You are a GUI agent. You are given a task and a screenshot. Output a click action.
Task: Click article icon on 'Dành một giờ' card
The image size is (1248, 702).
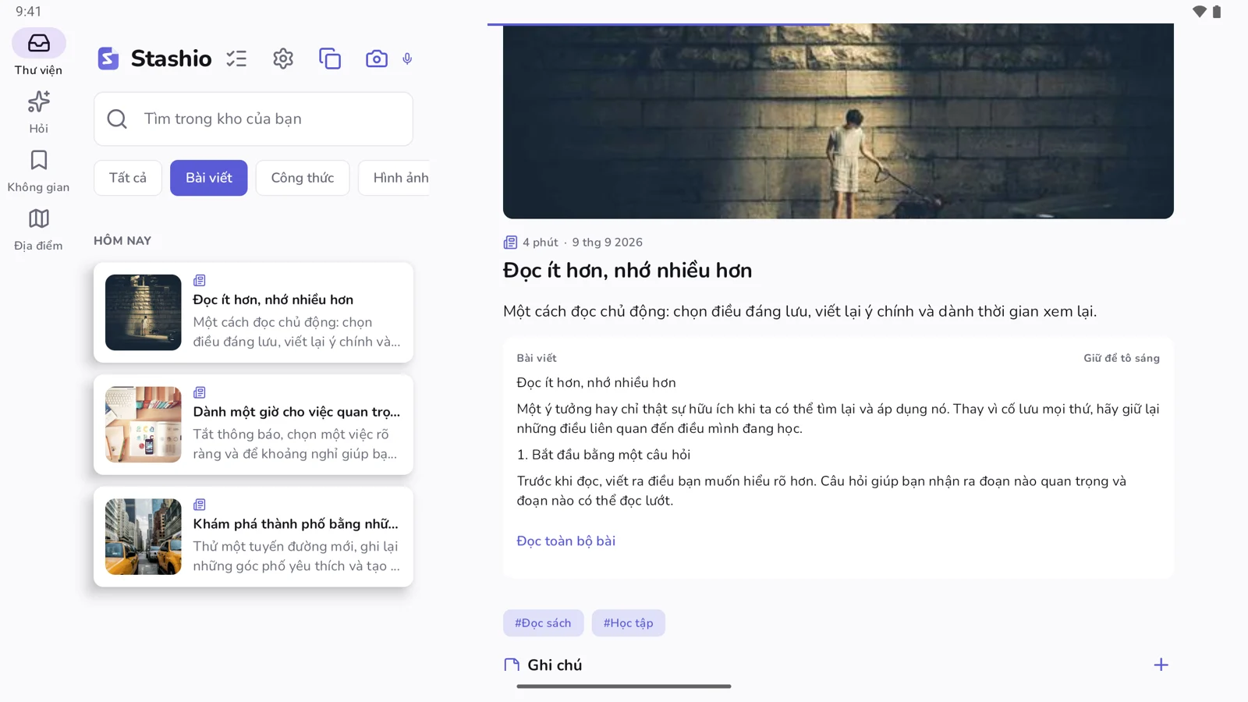[x=200, y=392]
